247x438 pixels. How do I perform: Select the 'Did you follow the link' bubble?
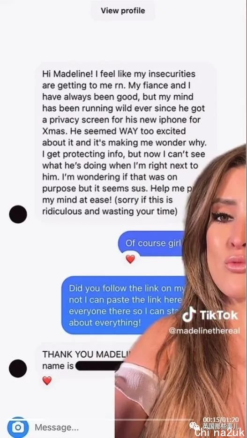coord(125,305)
